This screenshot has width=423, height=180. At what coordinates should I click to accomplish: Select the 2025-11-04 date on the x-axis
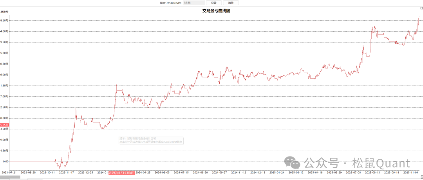click(411, 172)
